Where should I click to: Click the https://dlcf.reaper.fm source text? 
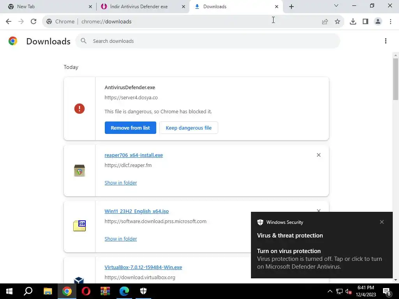coord(128,165)
